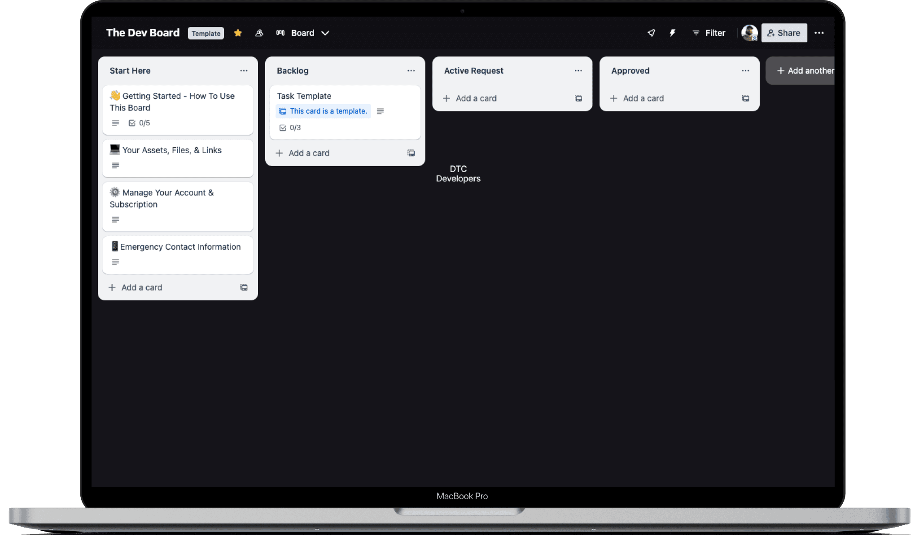Screen dimensions: 919x537
Task: Click the Template badge
Action: (206, 33)
